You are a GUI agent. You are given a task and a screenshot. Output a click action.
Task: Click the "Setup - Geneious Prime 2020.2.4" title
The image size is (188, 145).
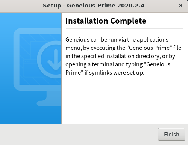point(94,6)
